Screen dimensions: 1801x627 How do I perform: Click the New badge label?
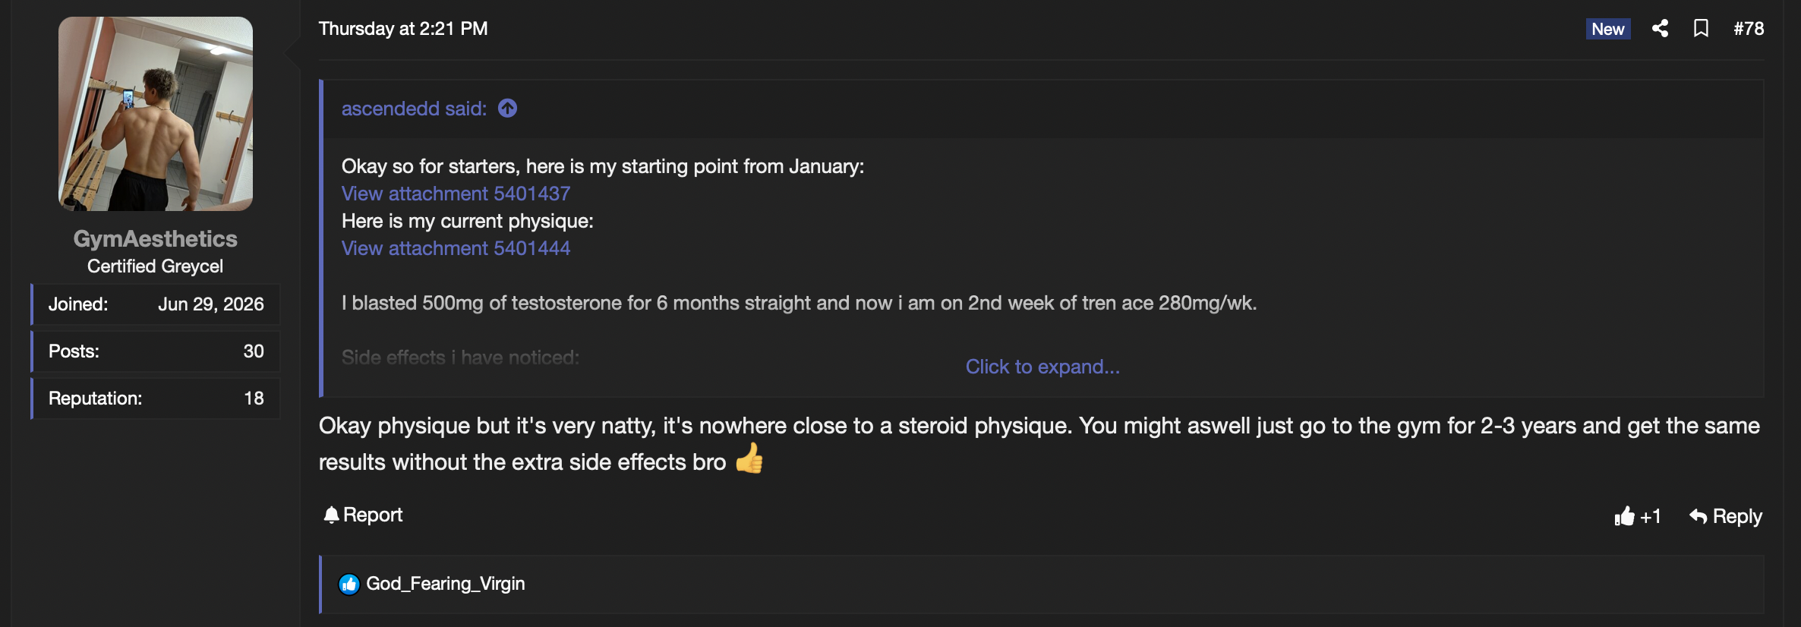coord(1608,29)
